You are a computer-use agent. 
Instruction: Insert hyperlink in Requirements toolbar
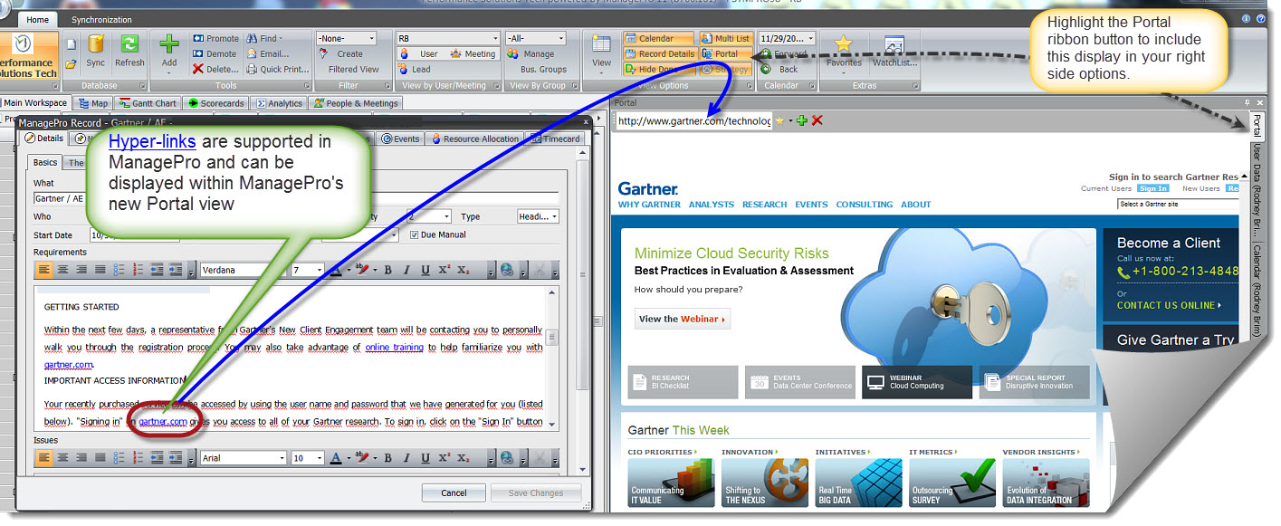click(507, 270)
